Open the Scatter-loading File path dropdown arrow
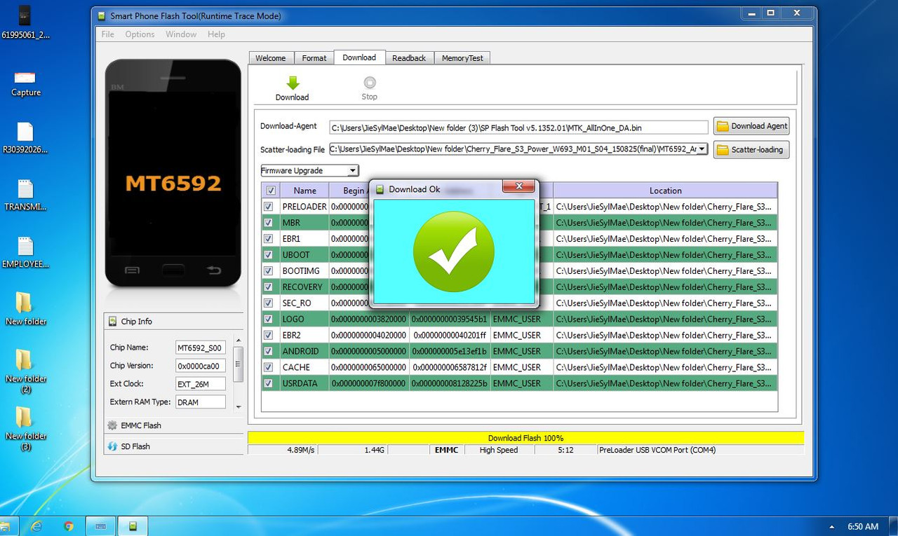 click(702, 149)
